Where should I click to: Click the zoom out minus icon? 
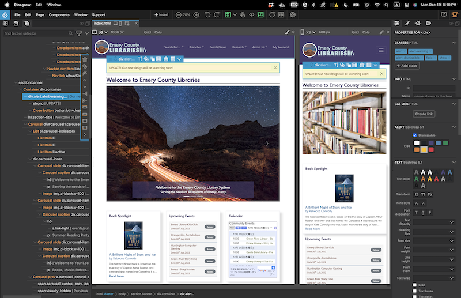coord(178,14)
